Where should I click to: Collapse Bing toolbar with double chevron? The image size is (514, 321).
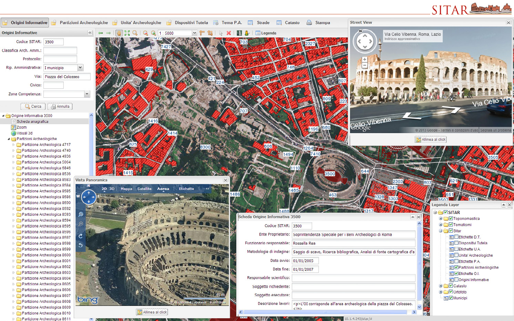coord(207,189)
